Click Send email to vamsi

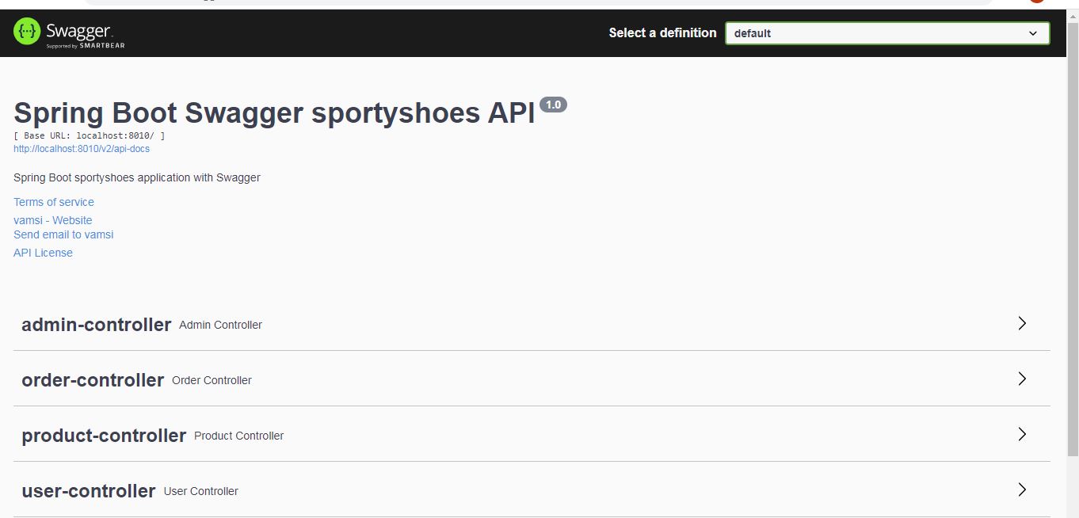click(x=63, y=234)
